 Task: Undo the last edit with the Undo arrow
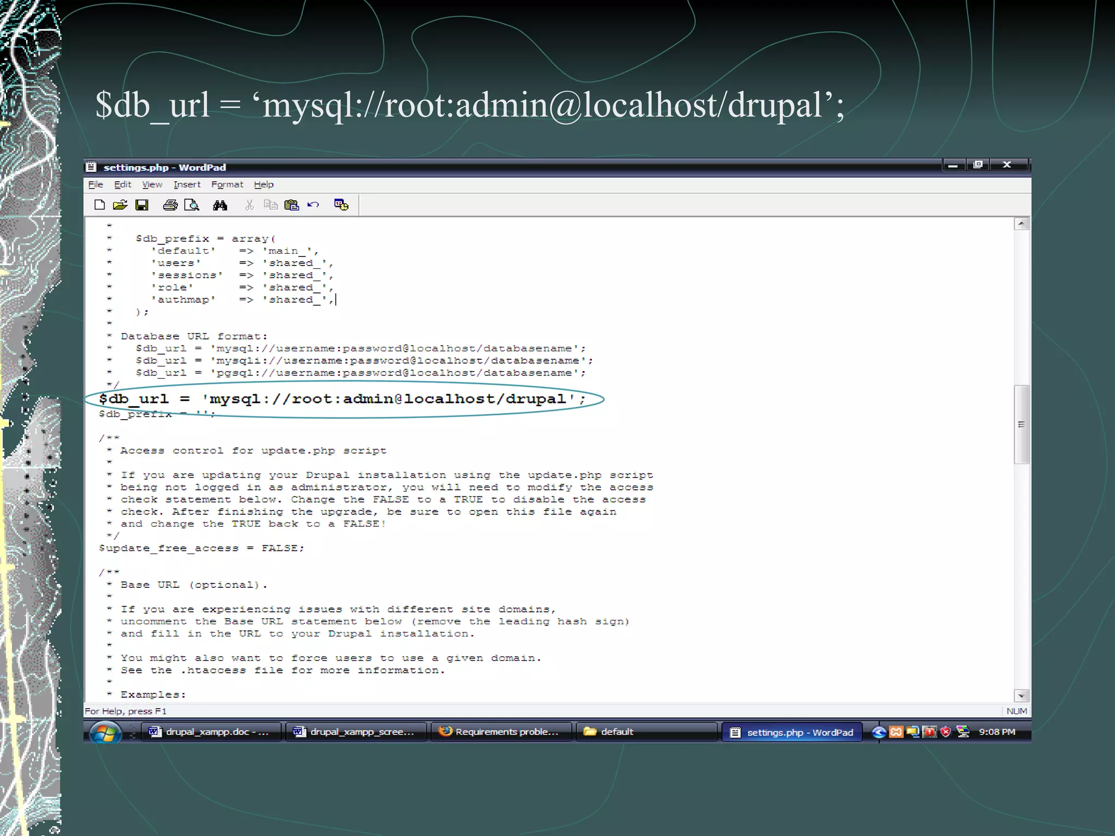click(x=313, y=205)
